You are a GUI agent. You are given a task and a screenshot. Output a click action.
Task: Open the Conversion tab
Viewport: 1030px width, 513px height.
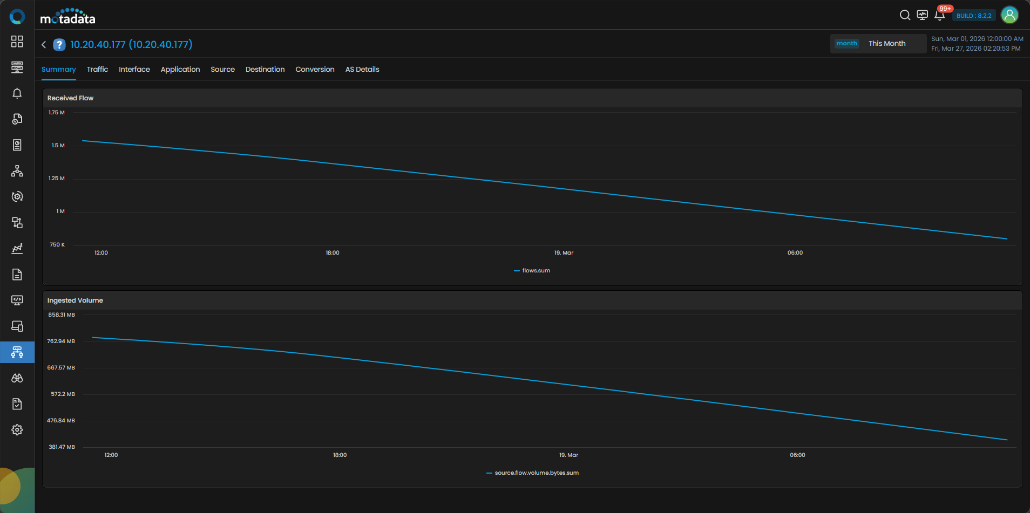point(315,70)
